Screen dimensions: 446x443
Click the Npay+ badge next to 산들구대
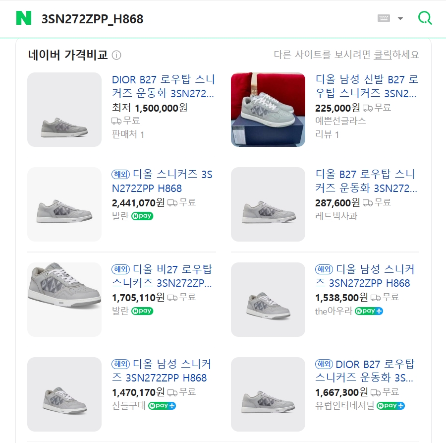coord(162,406)
